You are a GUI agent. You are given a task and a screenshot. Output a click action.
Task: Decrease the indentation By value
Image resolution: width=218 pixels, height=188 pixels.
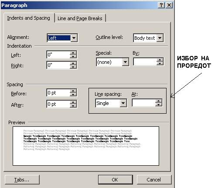[x=160, y=63]
